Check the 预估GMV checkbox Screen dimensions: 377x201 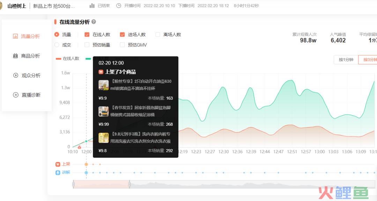[x=122, y=45]
